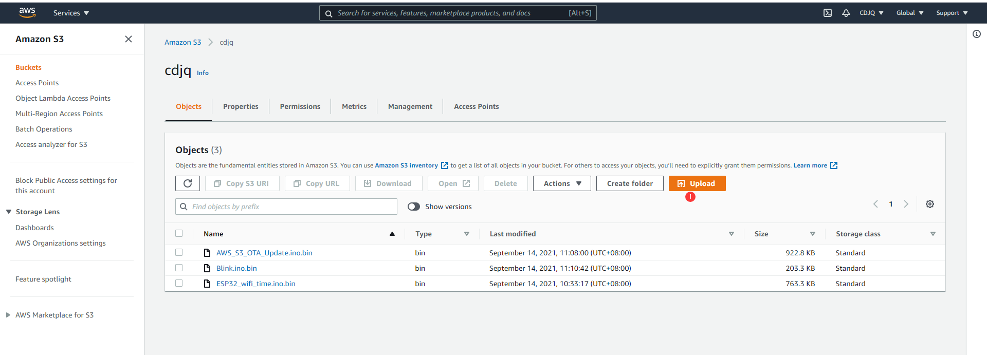Image resolution: width=987 pixels, height=355 pixels.
Task: Open Storage class column sort arrow
Action: point(933,234)
